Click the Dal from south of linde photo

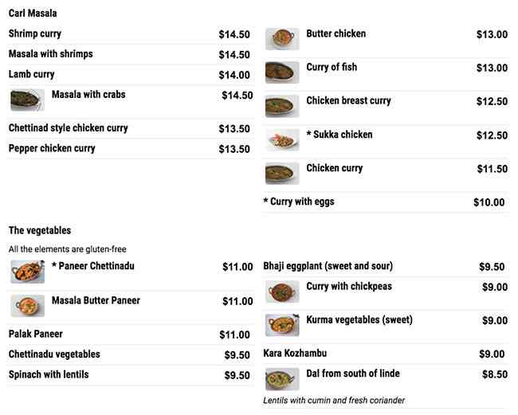[x=282, y=379]
